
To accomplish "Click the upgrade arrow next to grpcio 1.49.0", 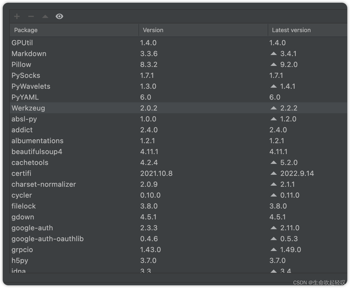I will point(274,250).
